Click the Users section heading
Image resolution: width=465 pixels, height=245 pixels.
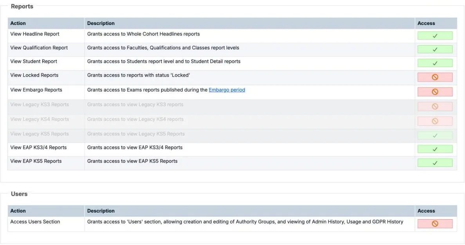pos(19,194)
